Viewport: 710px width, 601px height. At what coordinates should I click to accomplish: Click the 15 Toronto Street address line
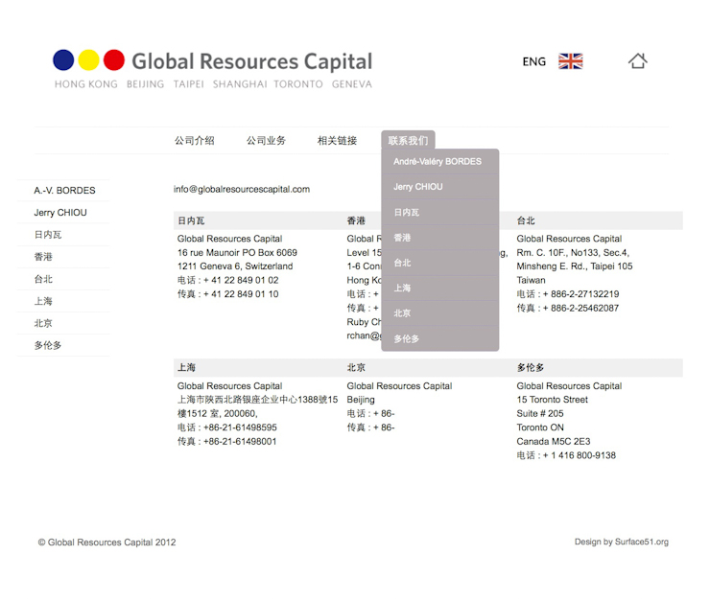point(552,400)
